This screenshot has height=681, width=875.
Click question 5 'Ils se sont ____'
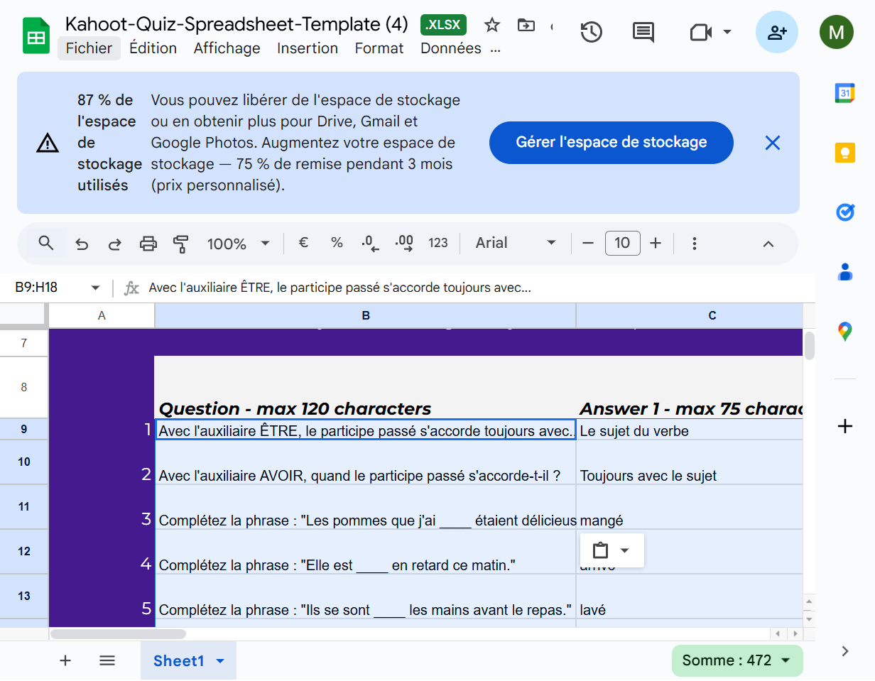(365, 596)
